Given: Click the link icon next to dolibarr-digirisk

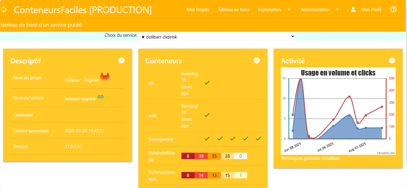Looking at the screenshot, I should (101, 97).
